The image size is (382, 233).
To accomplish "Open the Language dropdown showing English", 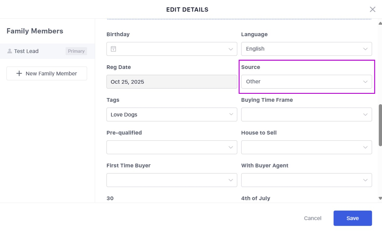I will (x=306, y=49).
